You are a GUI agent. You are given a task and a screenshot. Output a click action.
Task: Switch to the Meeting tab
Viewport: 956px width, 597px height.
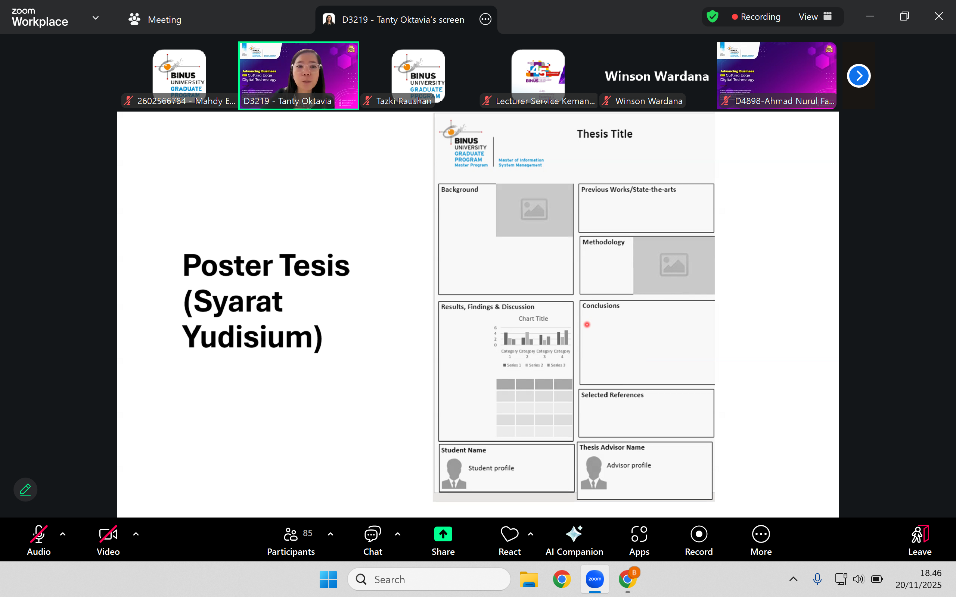point(155,19)
